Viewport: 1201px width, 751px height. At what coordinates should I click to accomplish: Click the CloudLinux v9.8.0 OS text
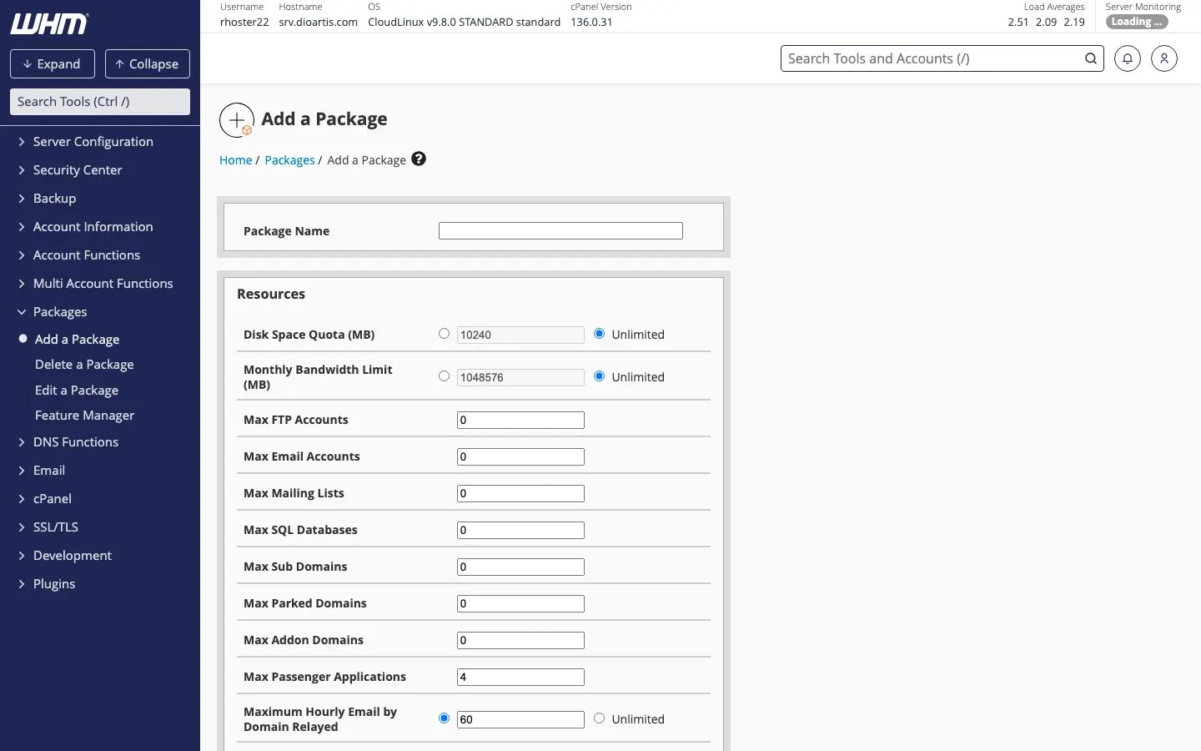pos(464,22)
